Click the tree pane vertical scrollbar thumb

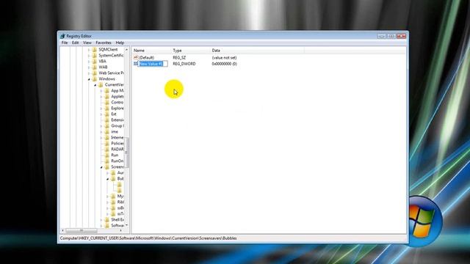(126, 153)
